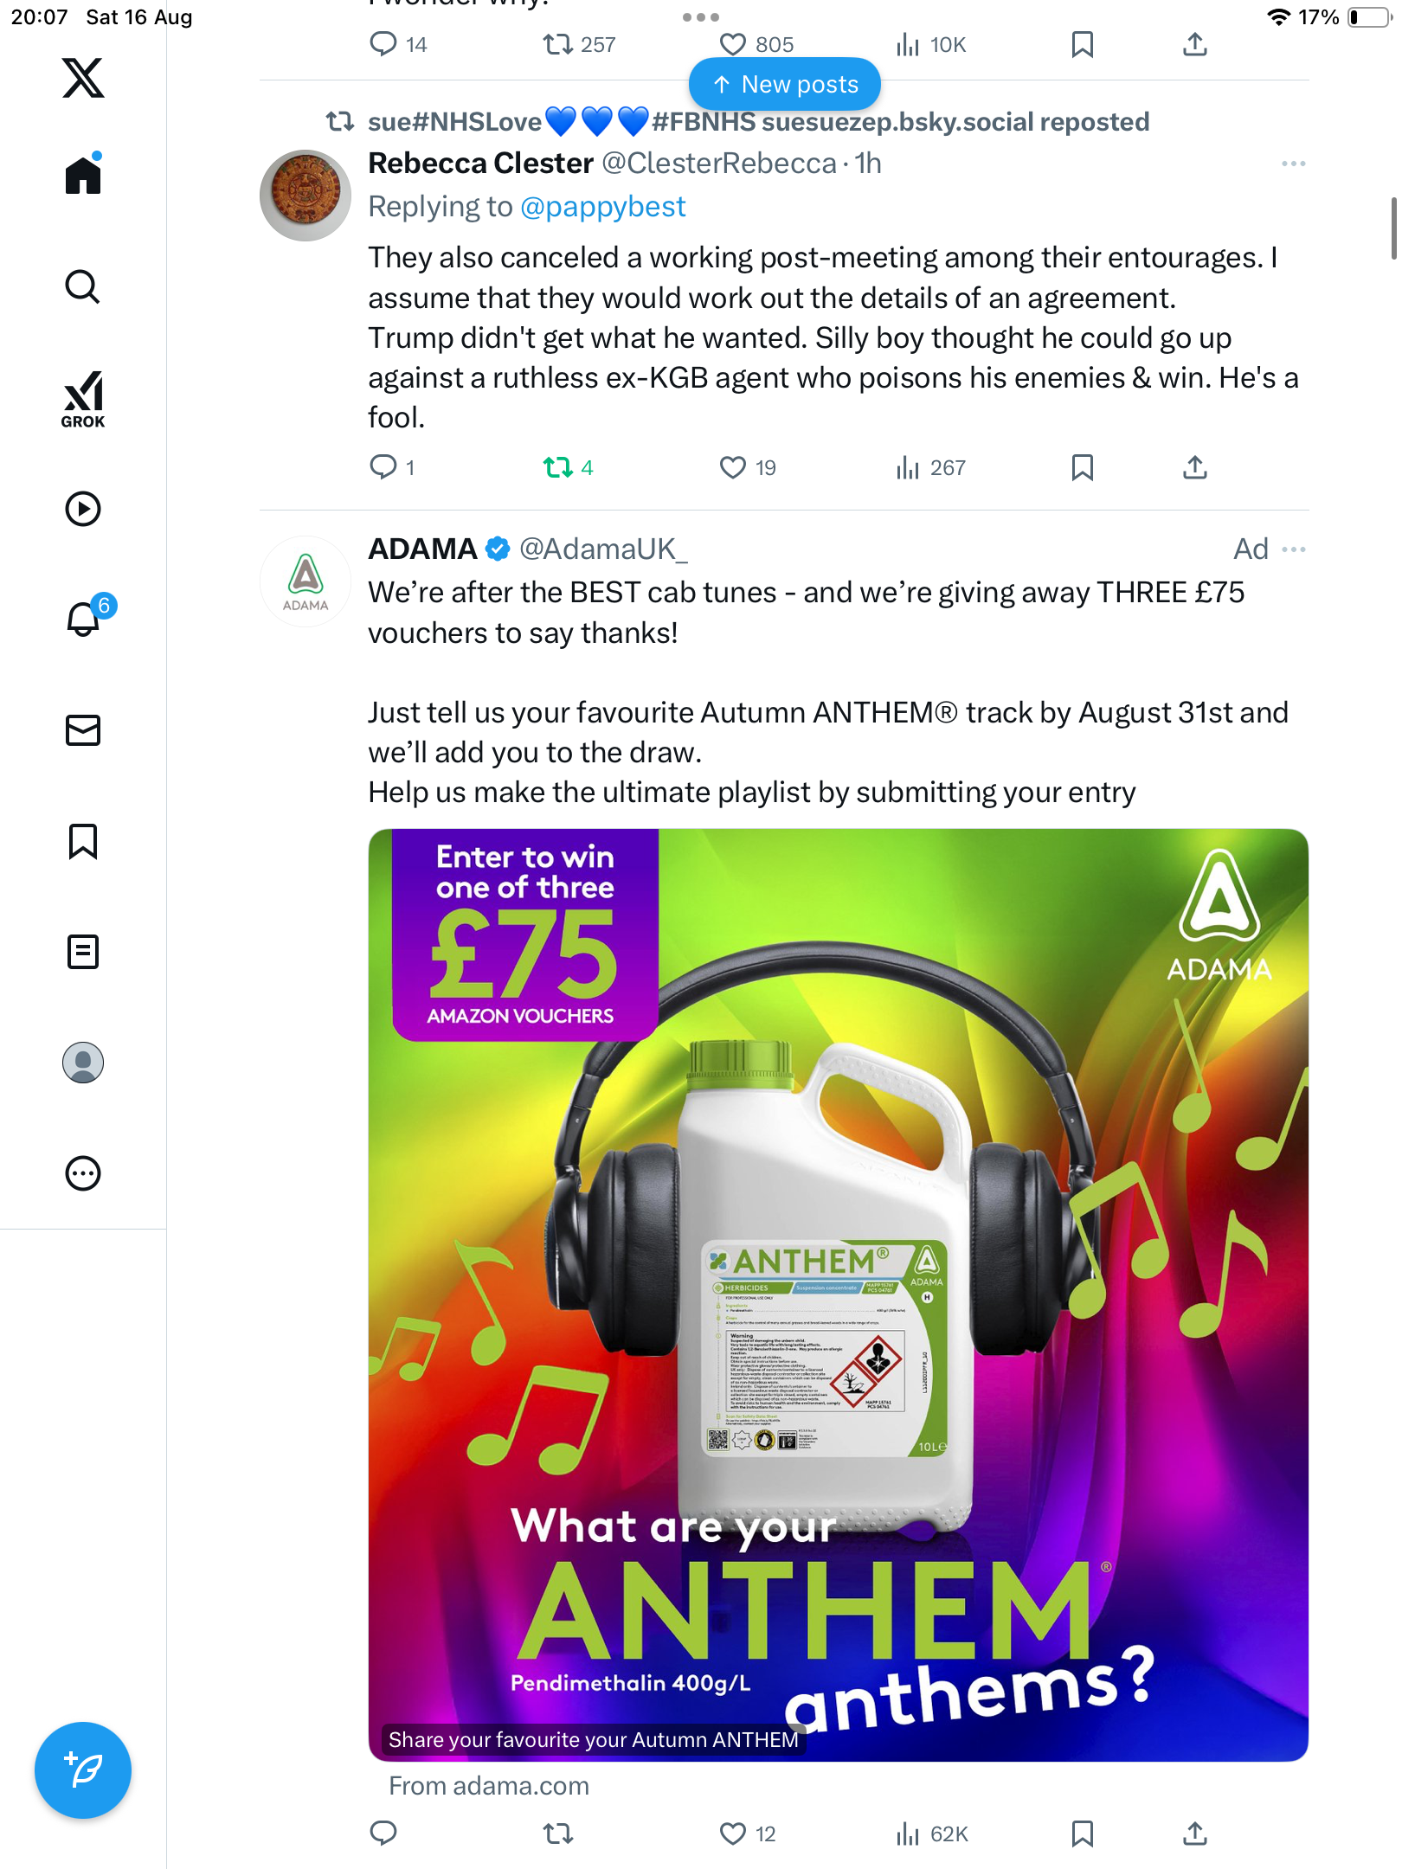The height and width of the screenshot is (1869, 1402).
Task: Open Direct Messages inbox
Action: pos(83,730)
